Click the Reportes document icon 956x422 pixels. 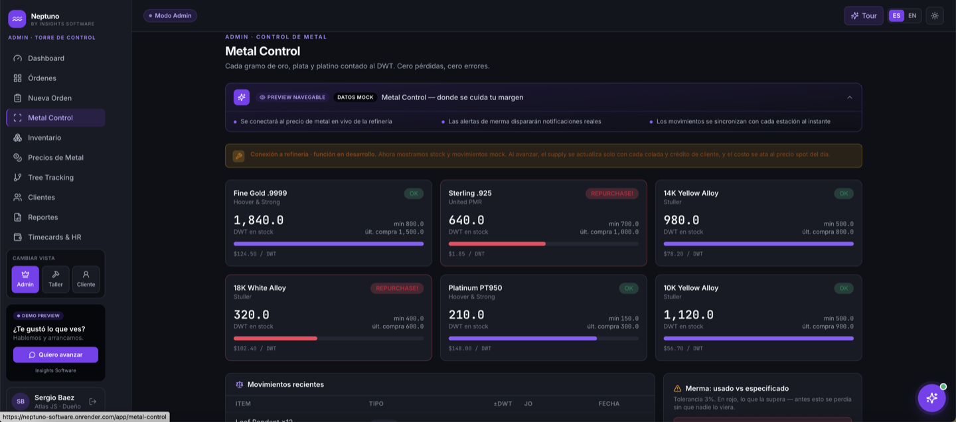coord(18,218)
